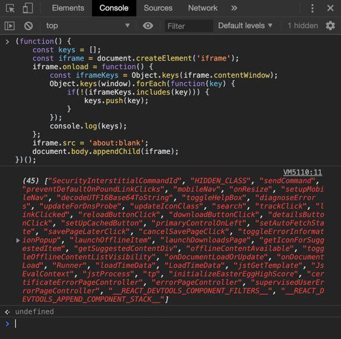Image resolution: width=341 pixels, height=339 pixels.
Task: Show the console sidebar icon
Action: click(x=10, y=26)
